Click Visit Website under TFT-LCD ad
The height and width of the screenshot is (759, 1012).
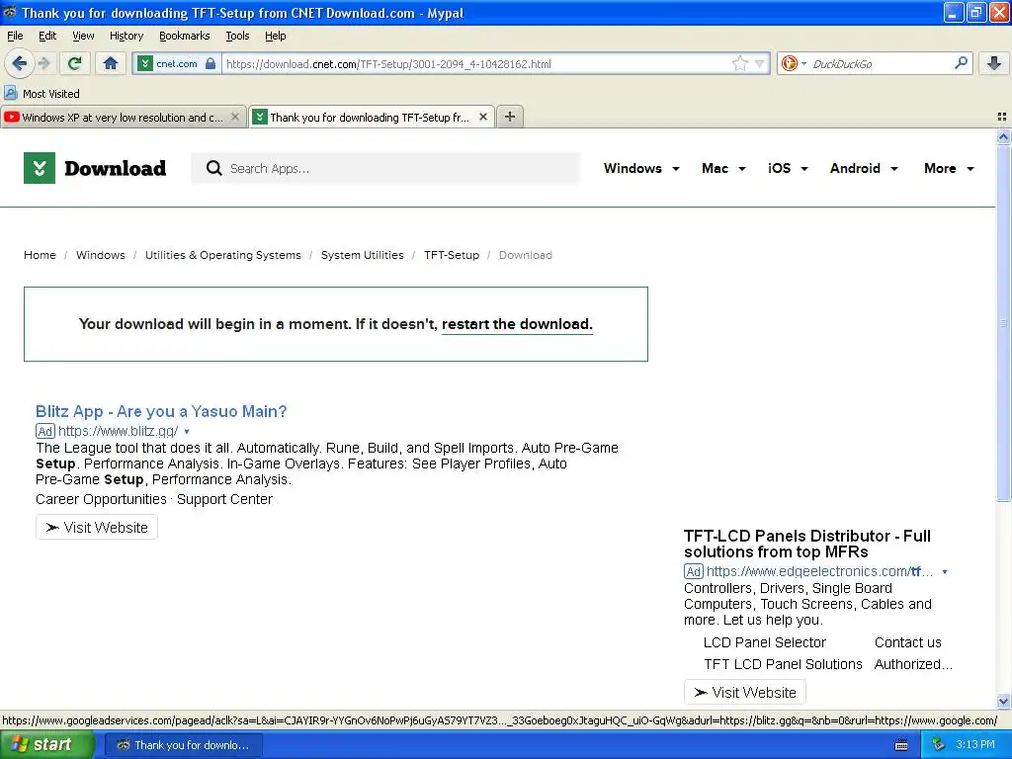tap(745, 693)
